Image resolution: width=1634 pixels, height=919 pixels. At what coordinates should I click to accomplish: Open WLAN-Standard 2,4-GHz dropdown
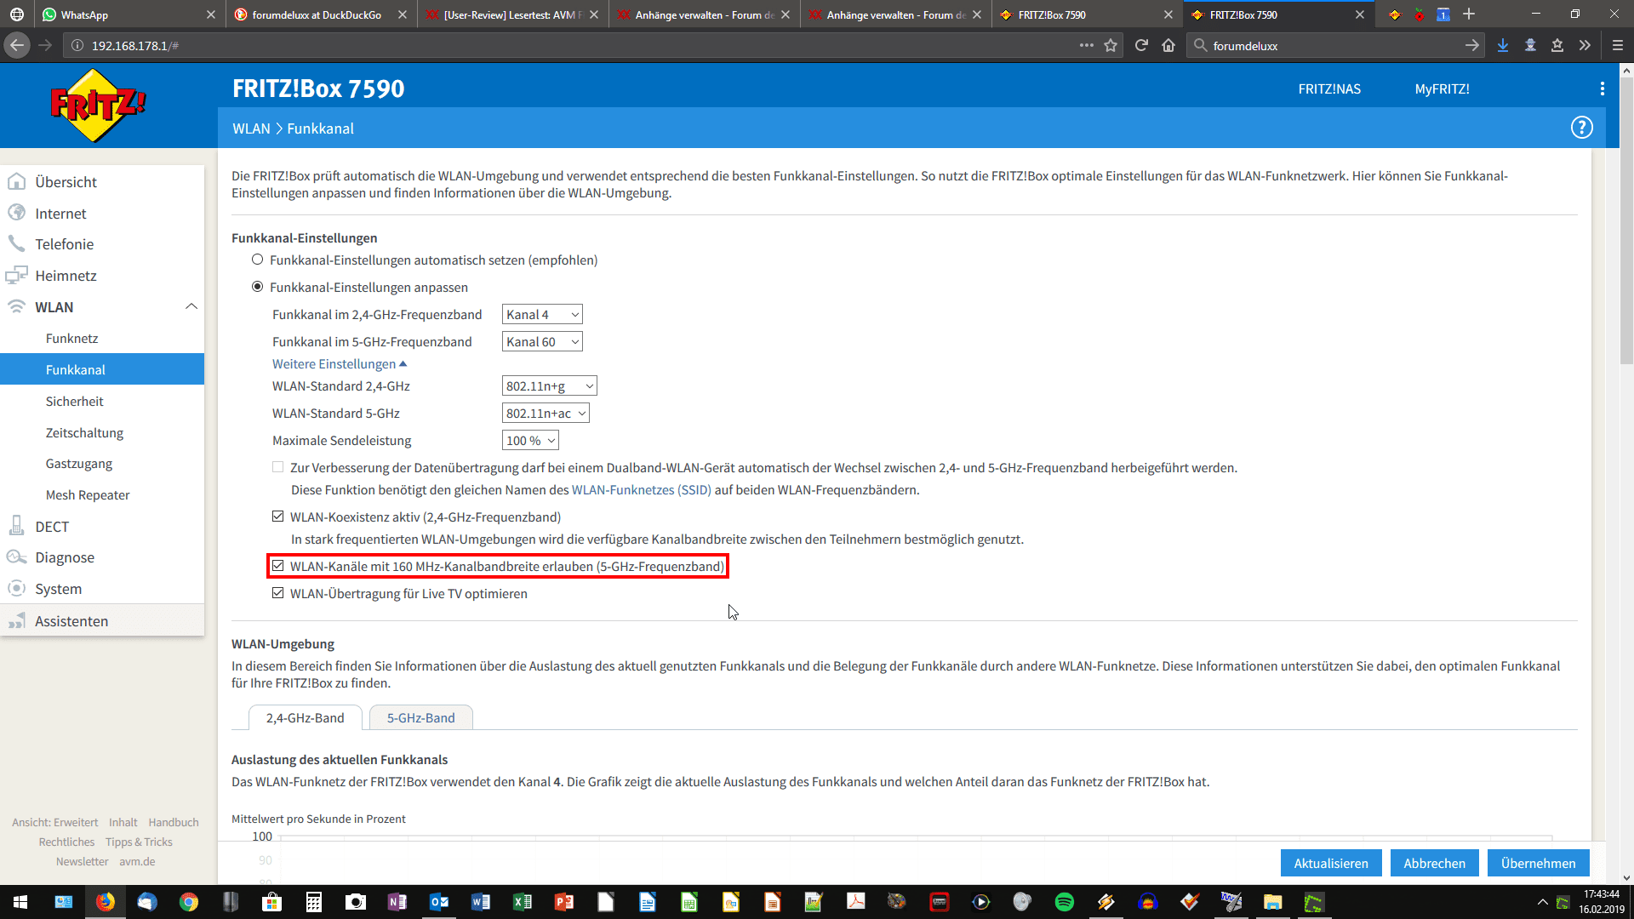pos(550,386)
